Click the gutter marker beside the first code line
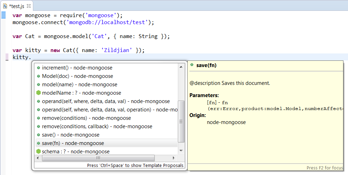 coord(4,15)
